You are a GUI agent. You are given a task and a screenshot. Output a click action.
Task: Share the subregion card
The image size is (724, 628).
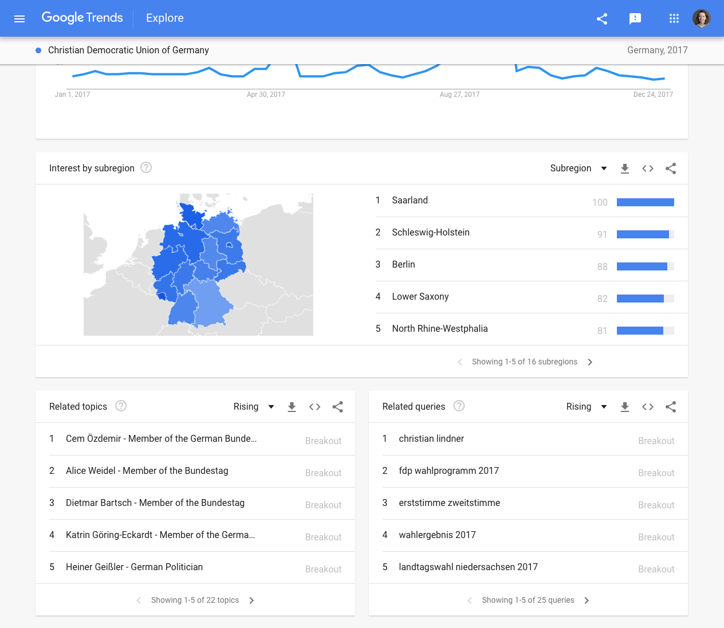[x=671, y=168]
